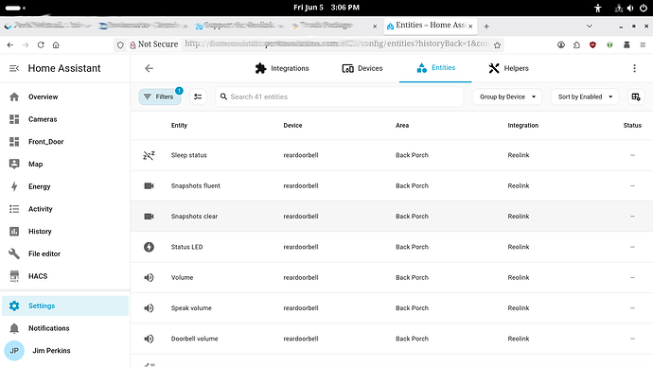
Task: Click the Status LED lightning icon
Action: pos(150,247)
